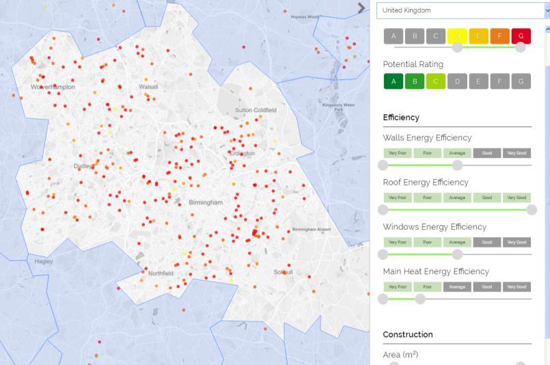Click the Birmingham map label
Image resolution: width=550 pixels, height=365 pixels.
point(206,202)
